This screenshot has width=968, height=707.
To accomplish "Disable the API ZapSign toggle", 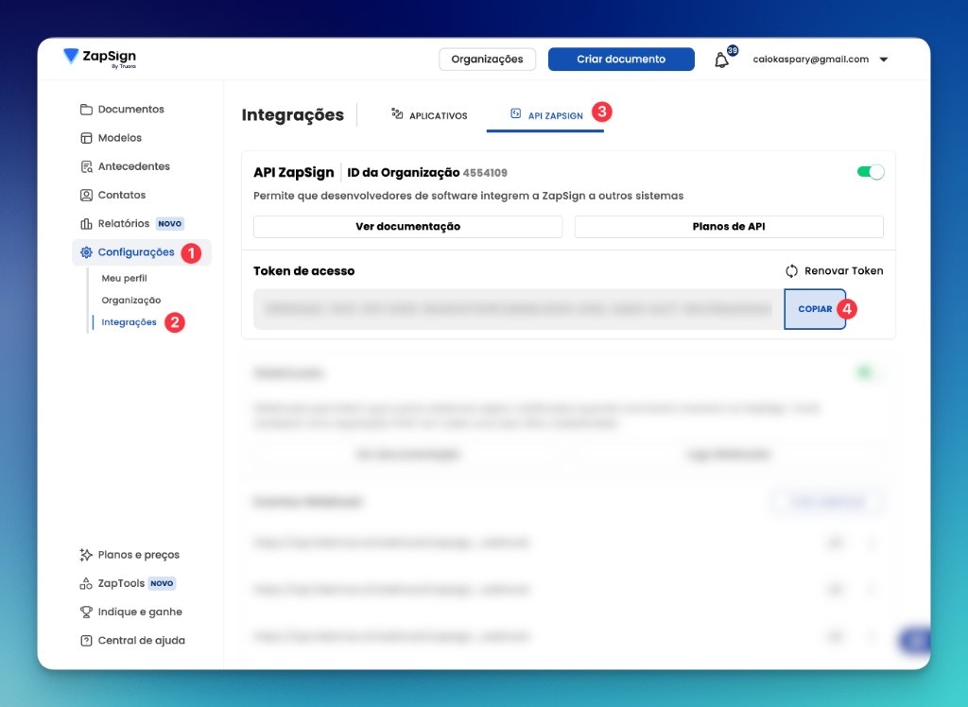I will [870, 171].
